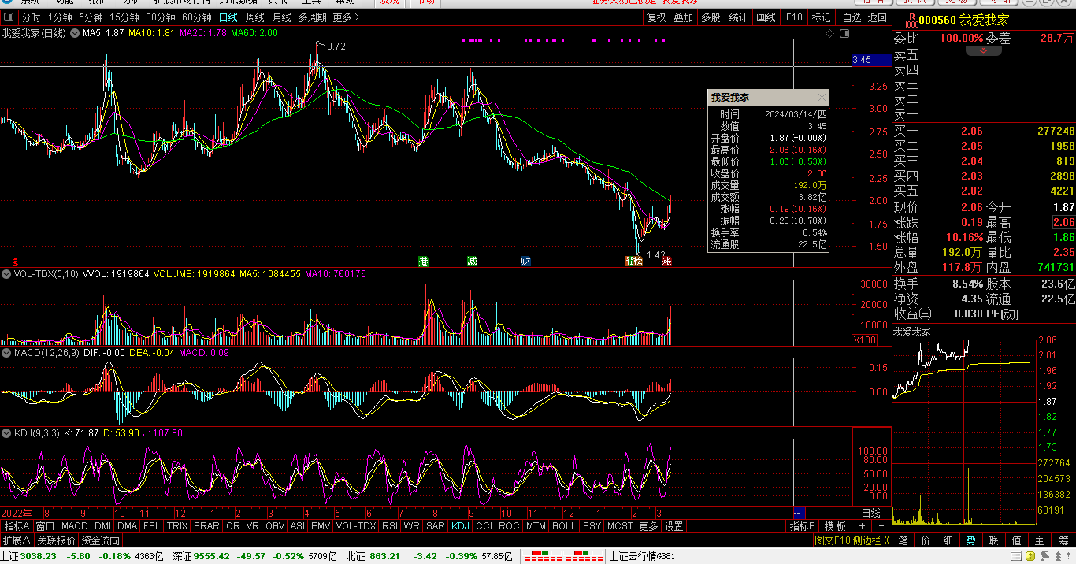Select the 15分钟 period
Screen dimensions: 1076x564
pos(124,17)
